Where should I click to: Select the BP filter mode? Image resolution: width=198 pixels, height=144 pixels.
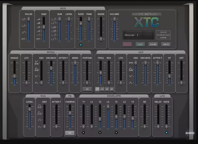pos(112,89)
